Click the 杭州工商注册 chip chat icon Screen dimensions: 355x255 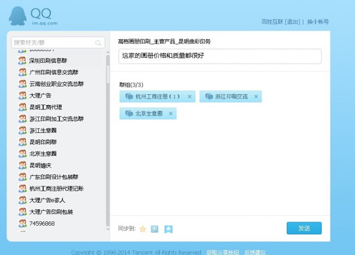pyautogui.click(x=129, y=96)
